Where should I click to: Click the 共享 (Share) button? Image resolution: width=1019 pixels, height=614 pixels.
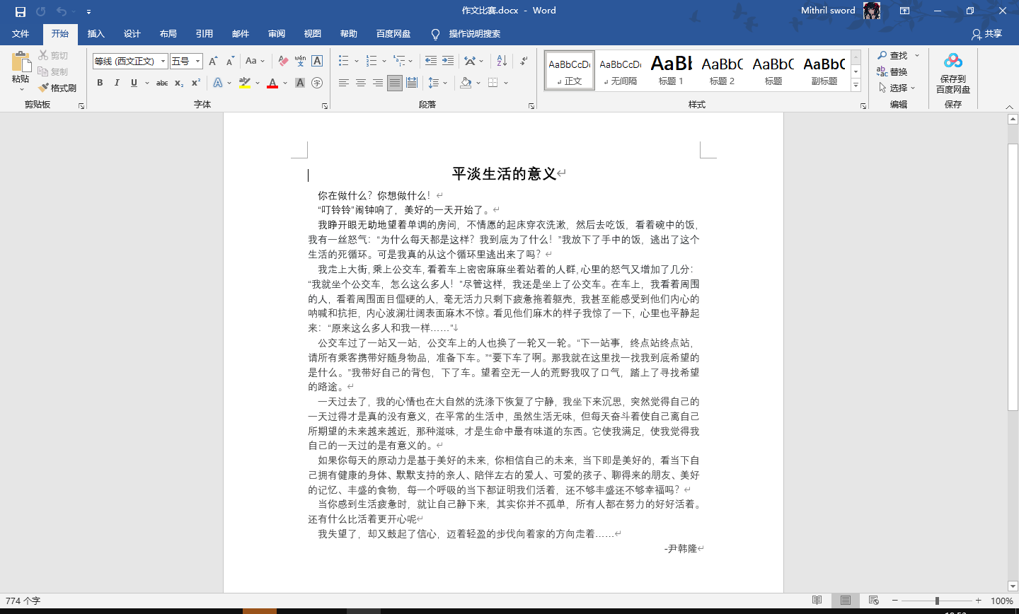pos(987,34)
